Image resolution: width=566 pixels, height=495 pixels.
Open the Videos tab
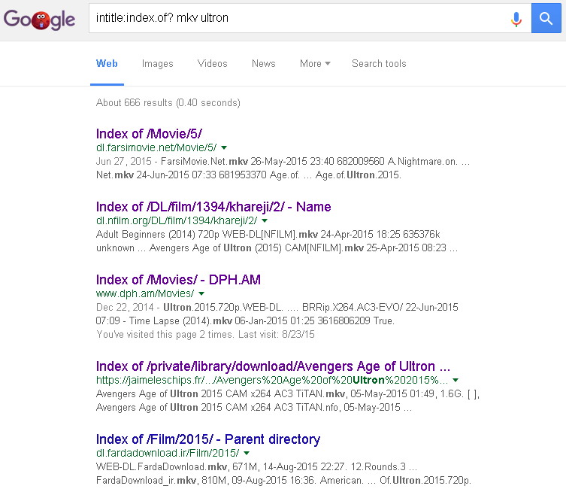pyautogui.click(x=212, y=64)
